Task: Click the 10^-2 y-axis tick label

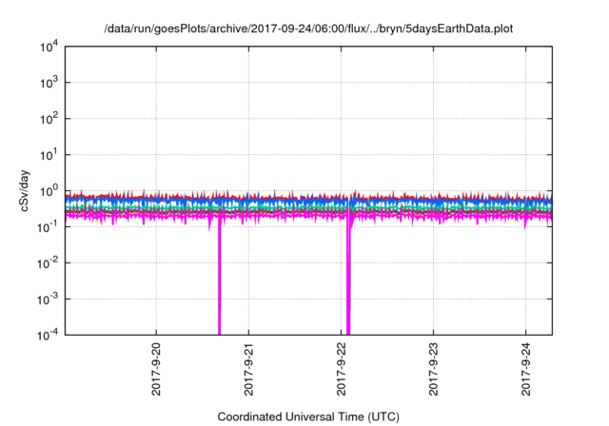Action: tap(49, 263)
